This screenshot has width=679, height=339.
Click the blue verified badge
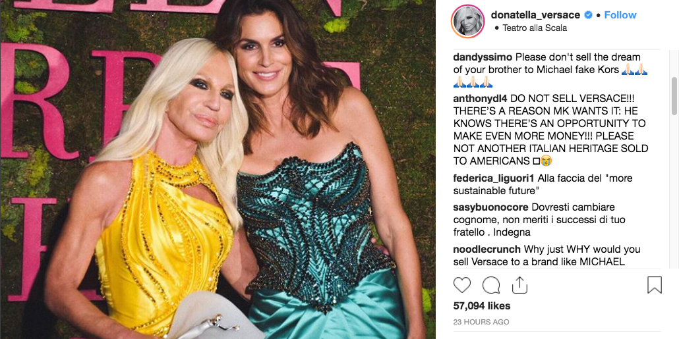(588, 15)
